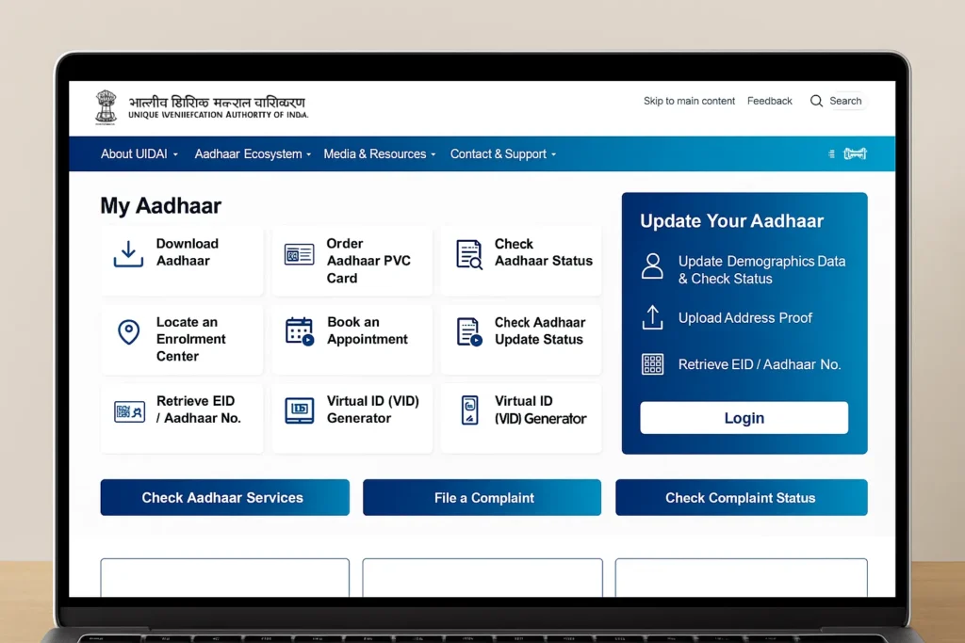Click into the Search field

[845, 101]
